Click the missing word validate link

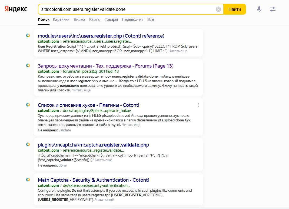coord(65,130)
